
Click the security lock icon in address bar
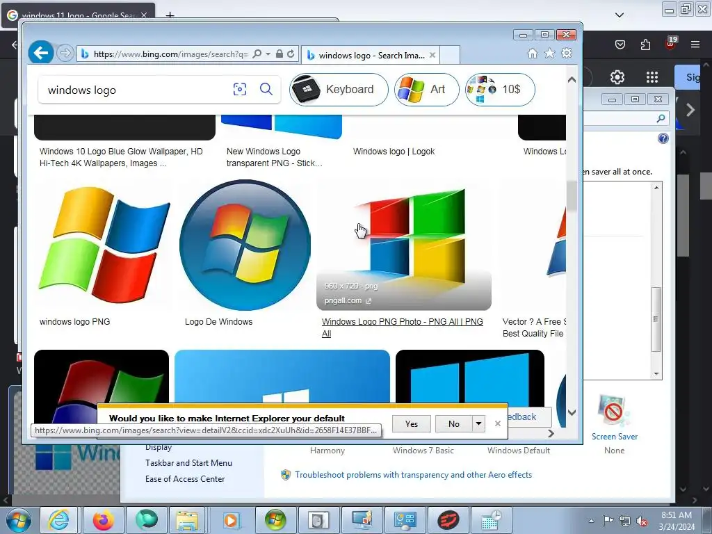coord(280,54)
